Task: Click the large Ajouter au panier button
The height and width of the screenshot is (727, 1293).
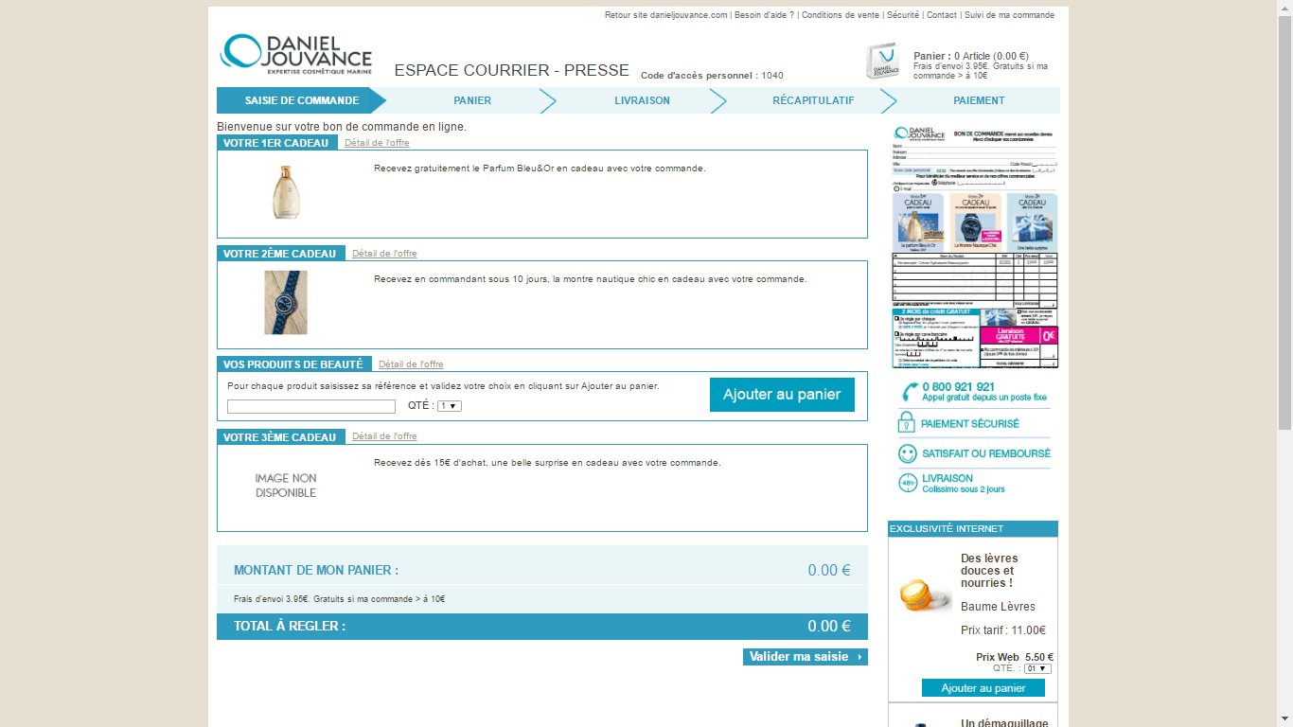Action: pyautogui.click(x=782, y=395)
